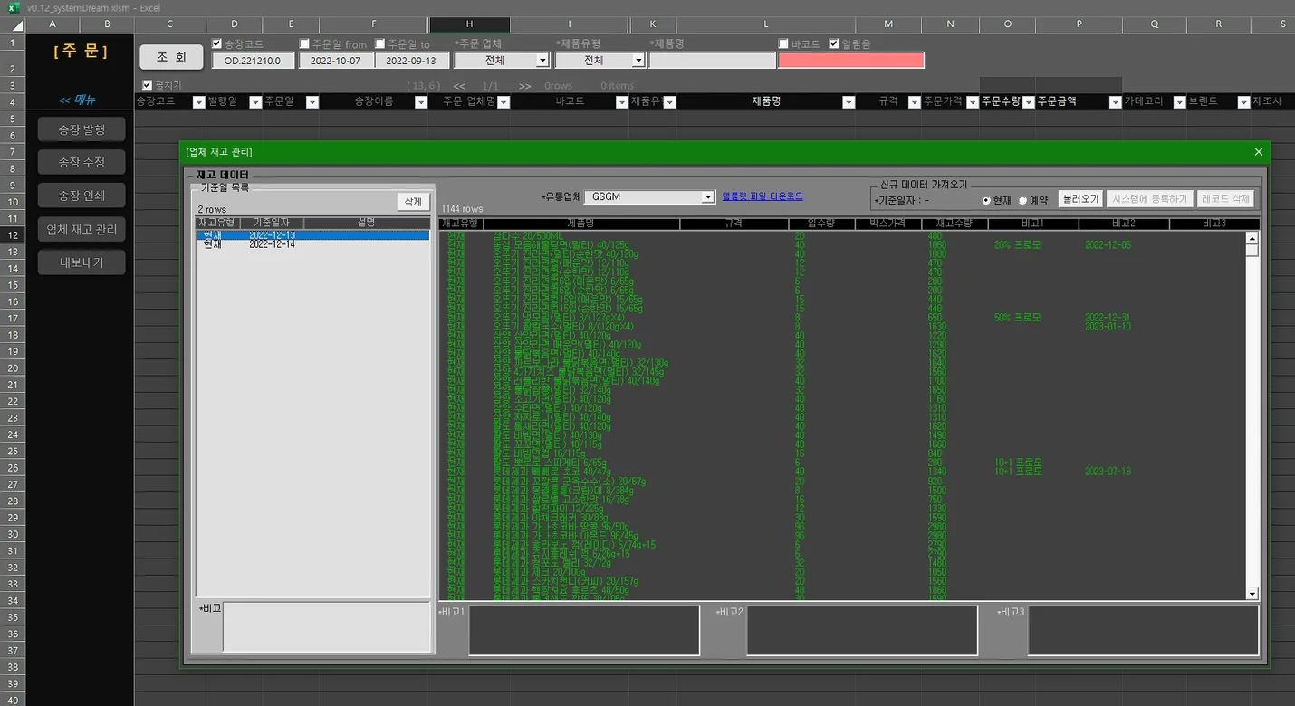
Task: Select Excel column H header
Action: pyautogui.click(x=469, y=25)
